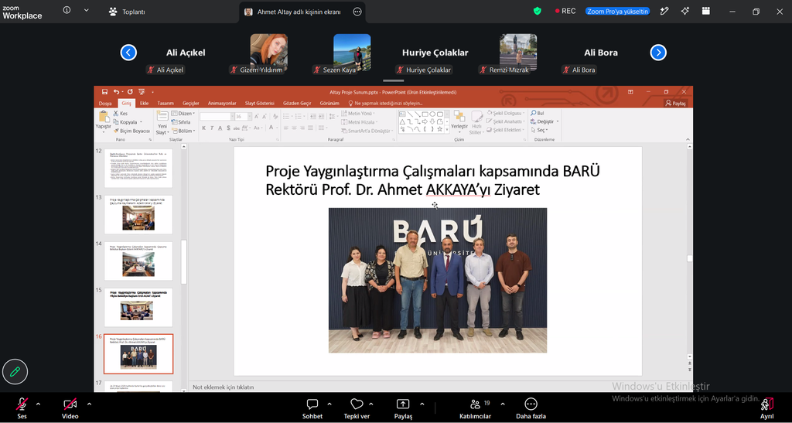Click the Zoom Pro'ya yükseltin button

click(618, 11)
